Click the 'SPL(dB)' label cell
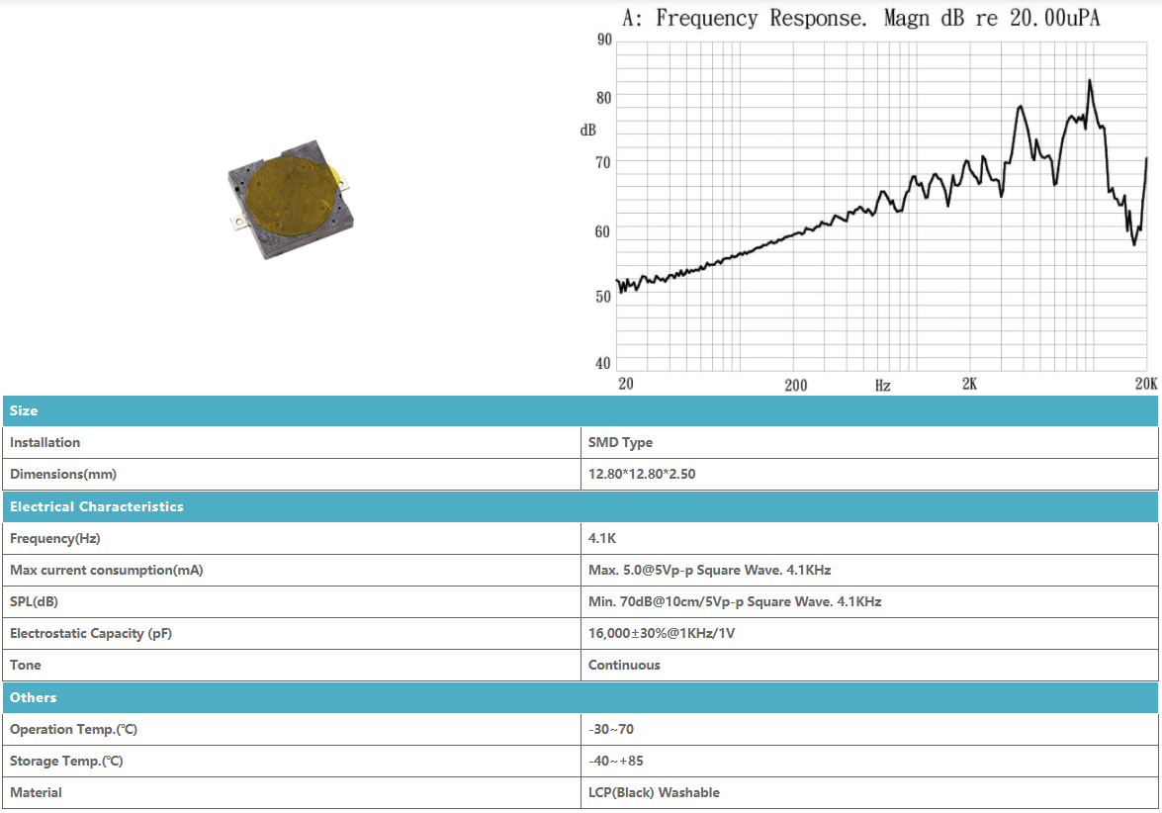Viewport: 1162px width, 813px height. click(x=292, y=601)
